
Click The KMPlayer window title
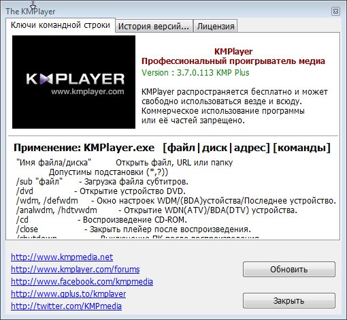click(x=31, y=12)
